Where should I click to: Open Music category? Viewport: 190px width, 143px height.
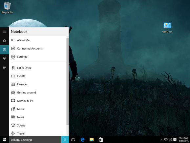[x=38, y=109]
